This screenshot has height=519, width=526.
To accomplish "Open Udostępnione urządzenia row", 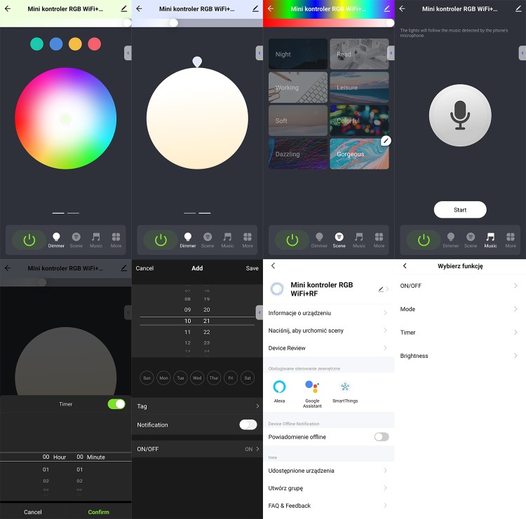I will click(328, 471).
